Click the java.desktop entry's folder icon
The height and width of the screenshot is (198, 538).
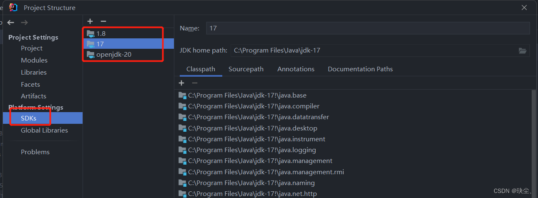pos(182,128)
